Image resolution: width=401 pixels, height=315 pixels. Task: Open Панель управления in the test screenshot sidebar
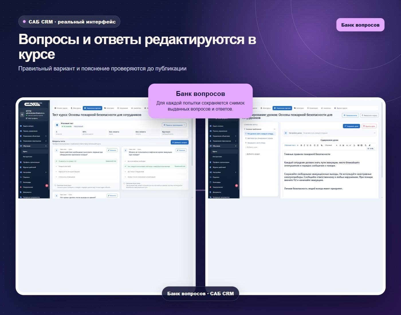pos(33,131)
